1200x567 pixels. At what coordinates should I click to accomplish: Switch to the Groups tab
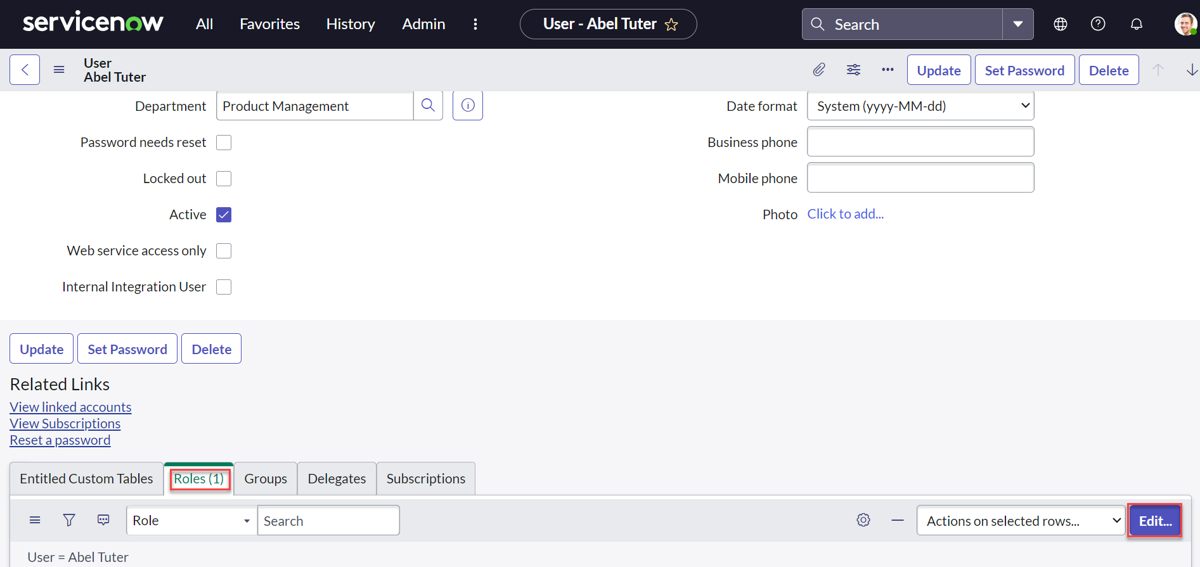click(266, 479)
